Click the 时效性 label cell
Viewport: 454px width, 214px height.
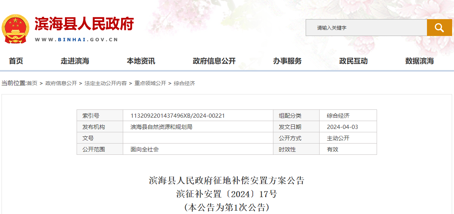coord(296,149)
